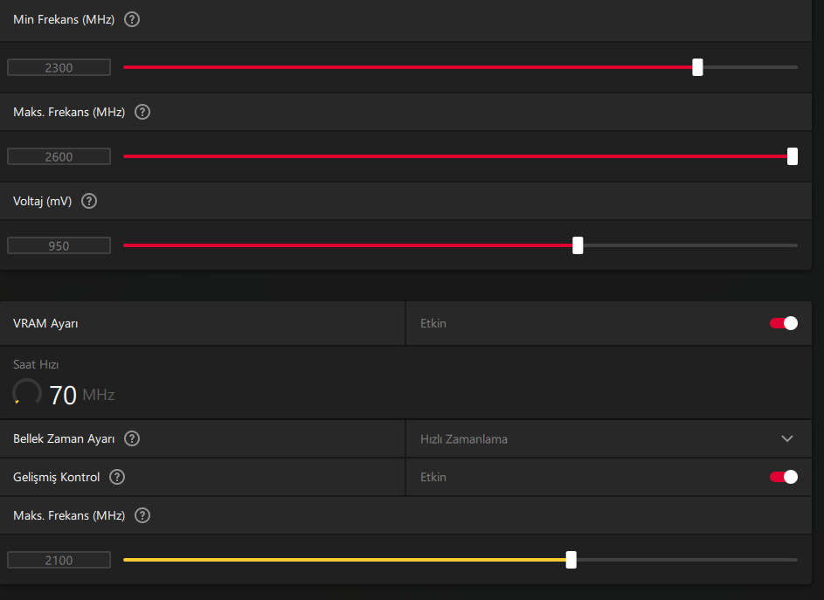
Task: Click the Min Frekans slider handle
Action: [697, 67]
